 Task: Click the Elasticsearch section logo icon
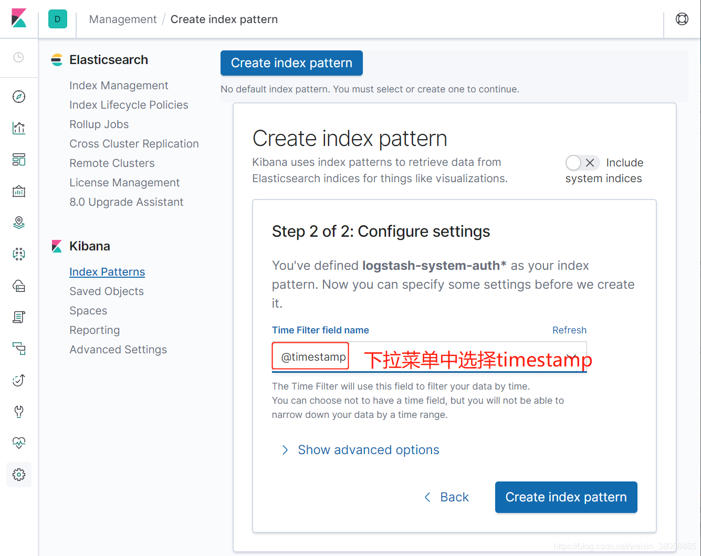[57, 60]
